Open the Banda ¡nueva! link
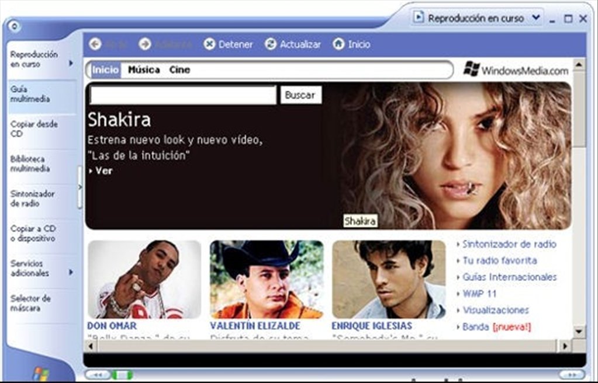Viewport: 598px width, 383px height. pyautogui.click(x=496, y=327)
